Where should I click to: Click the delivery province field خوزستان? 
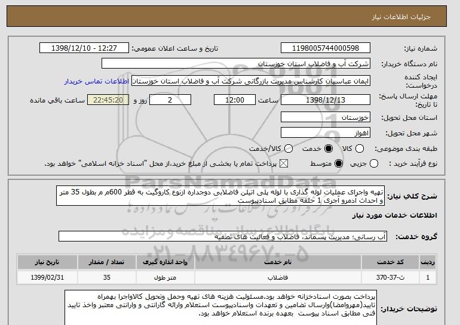(x=326, y=117)
